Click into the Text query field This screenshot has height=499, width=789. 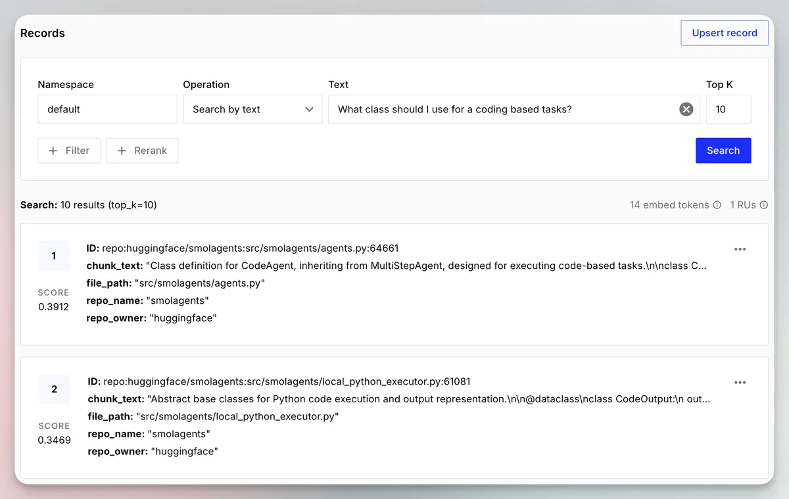(500, 109)
